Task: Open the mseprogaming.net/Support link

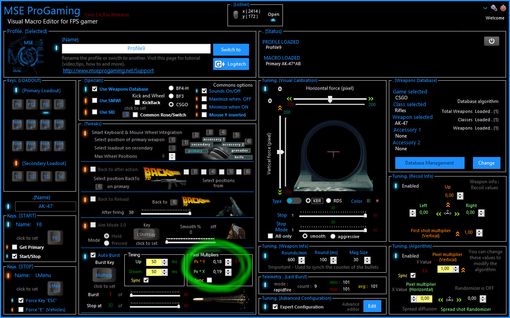Action: tap(108, 70)
